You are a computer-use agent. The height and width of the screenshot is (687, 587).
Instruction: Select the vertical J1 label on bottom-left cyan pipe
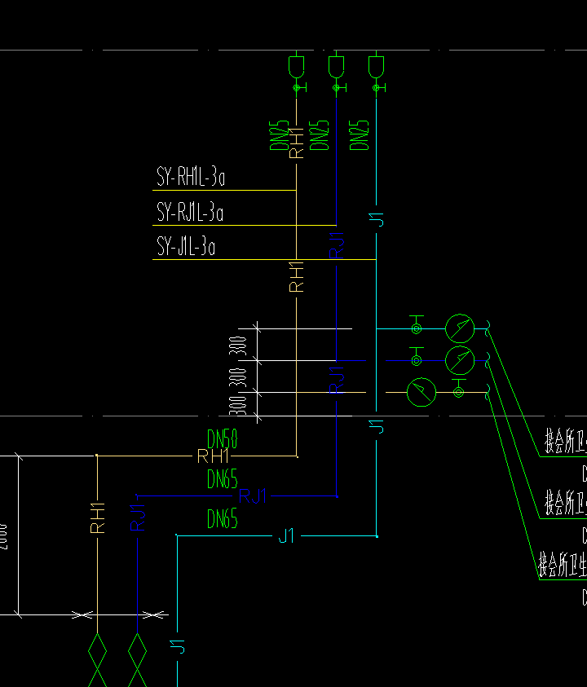click(178, 647)
